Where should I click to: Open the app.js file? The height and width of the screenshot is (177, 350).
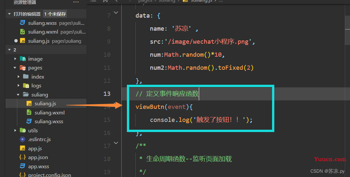(x=35, y=148)
